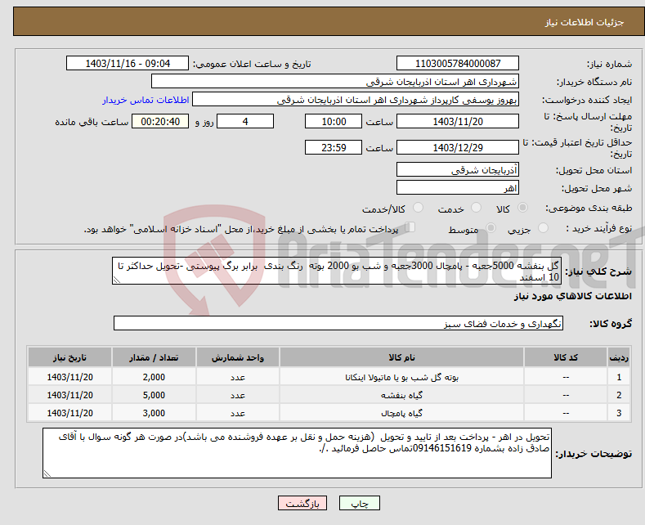Click the item name گیاه بنفشه
Image resolution: width=645 pixels, height=525 pixels.
click(401, 396)
